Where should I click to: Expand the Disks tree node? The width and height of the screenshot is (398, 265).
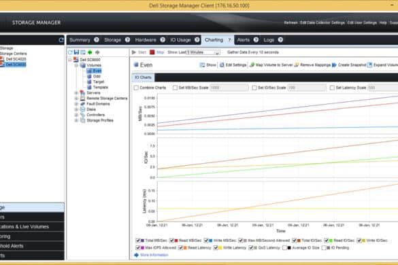tap(76, 109)
